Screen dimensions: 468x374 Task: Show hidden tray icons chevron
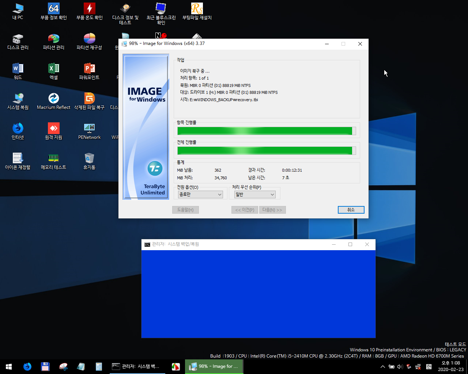click(382, 367)
